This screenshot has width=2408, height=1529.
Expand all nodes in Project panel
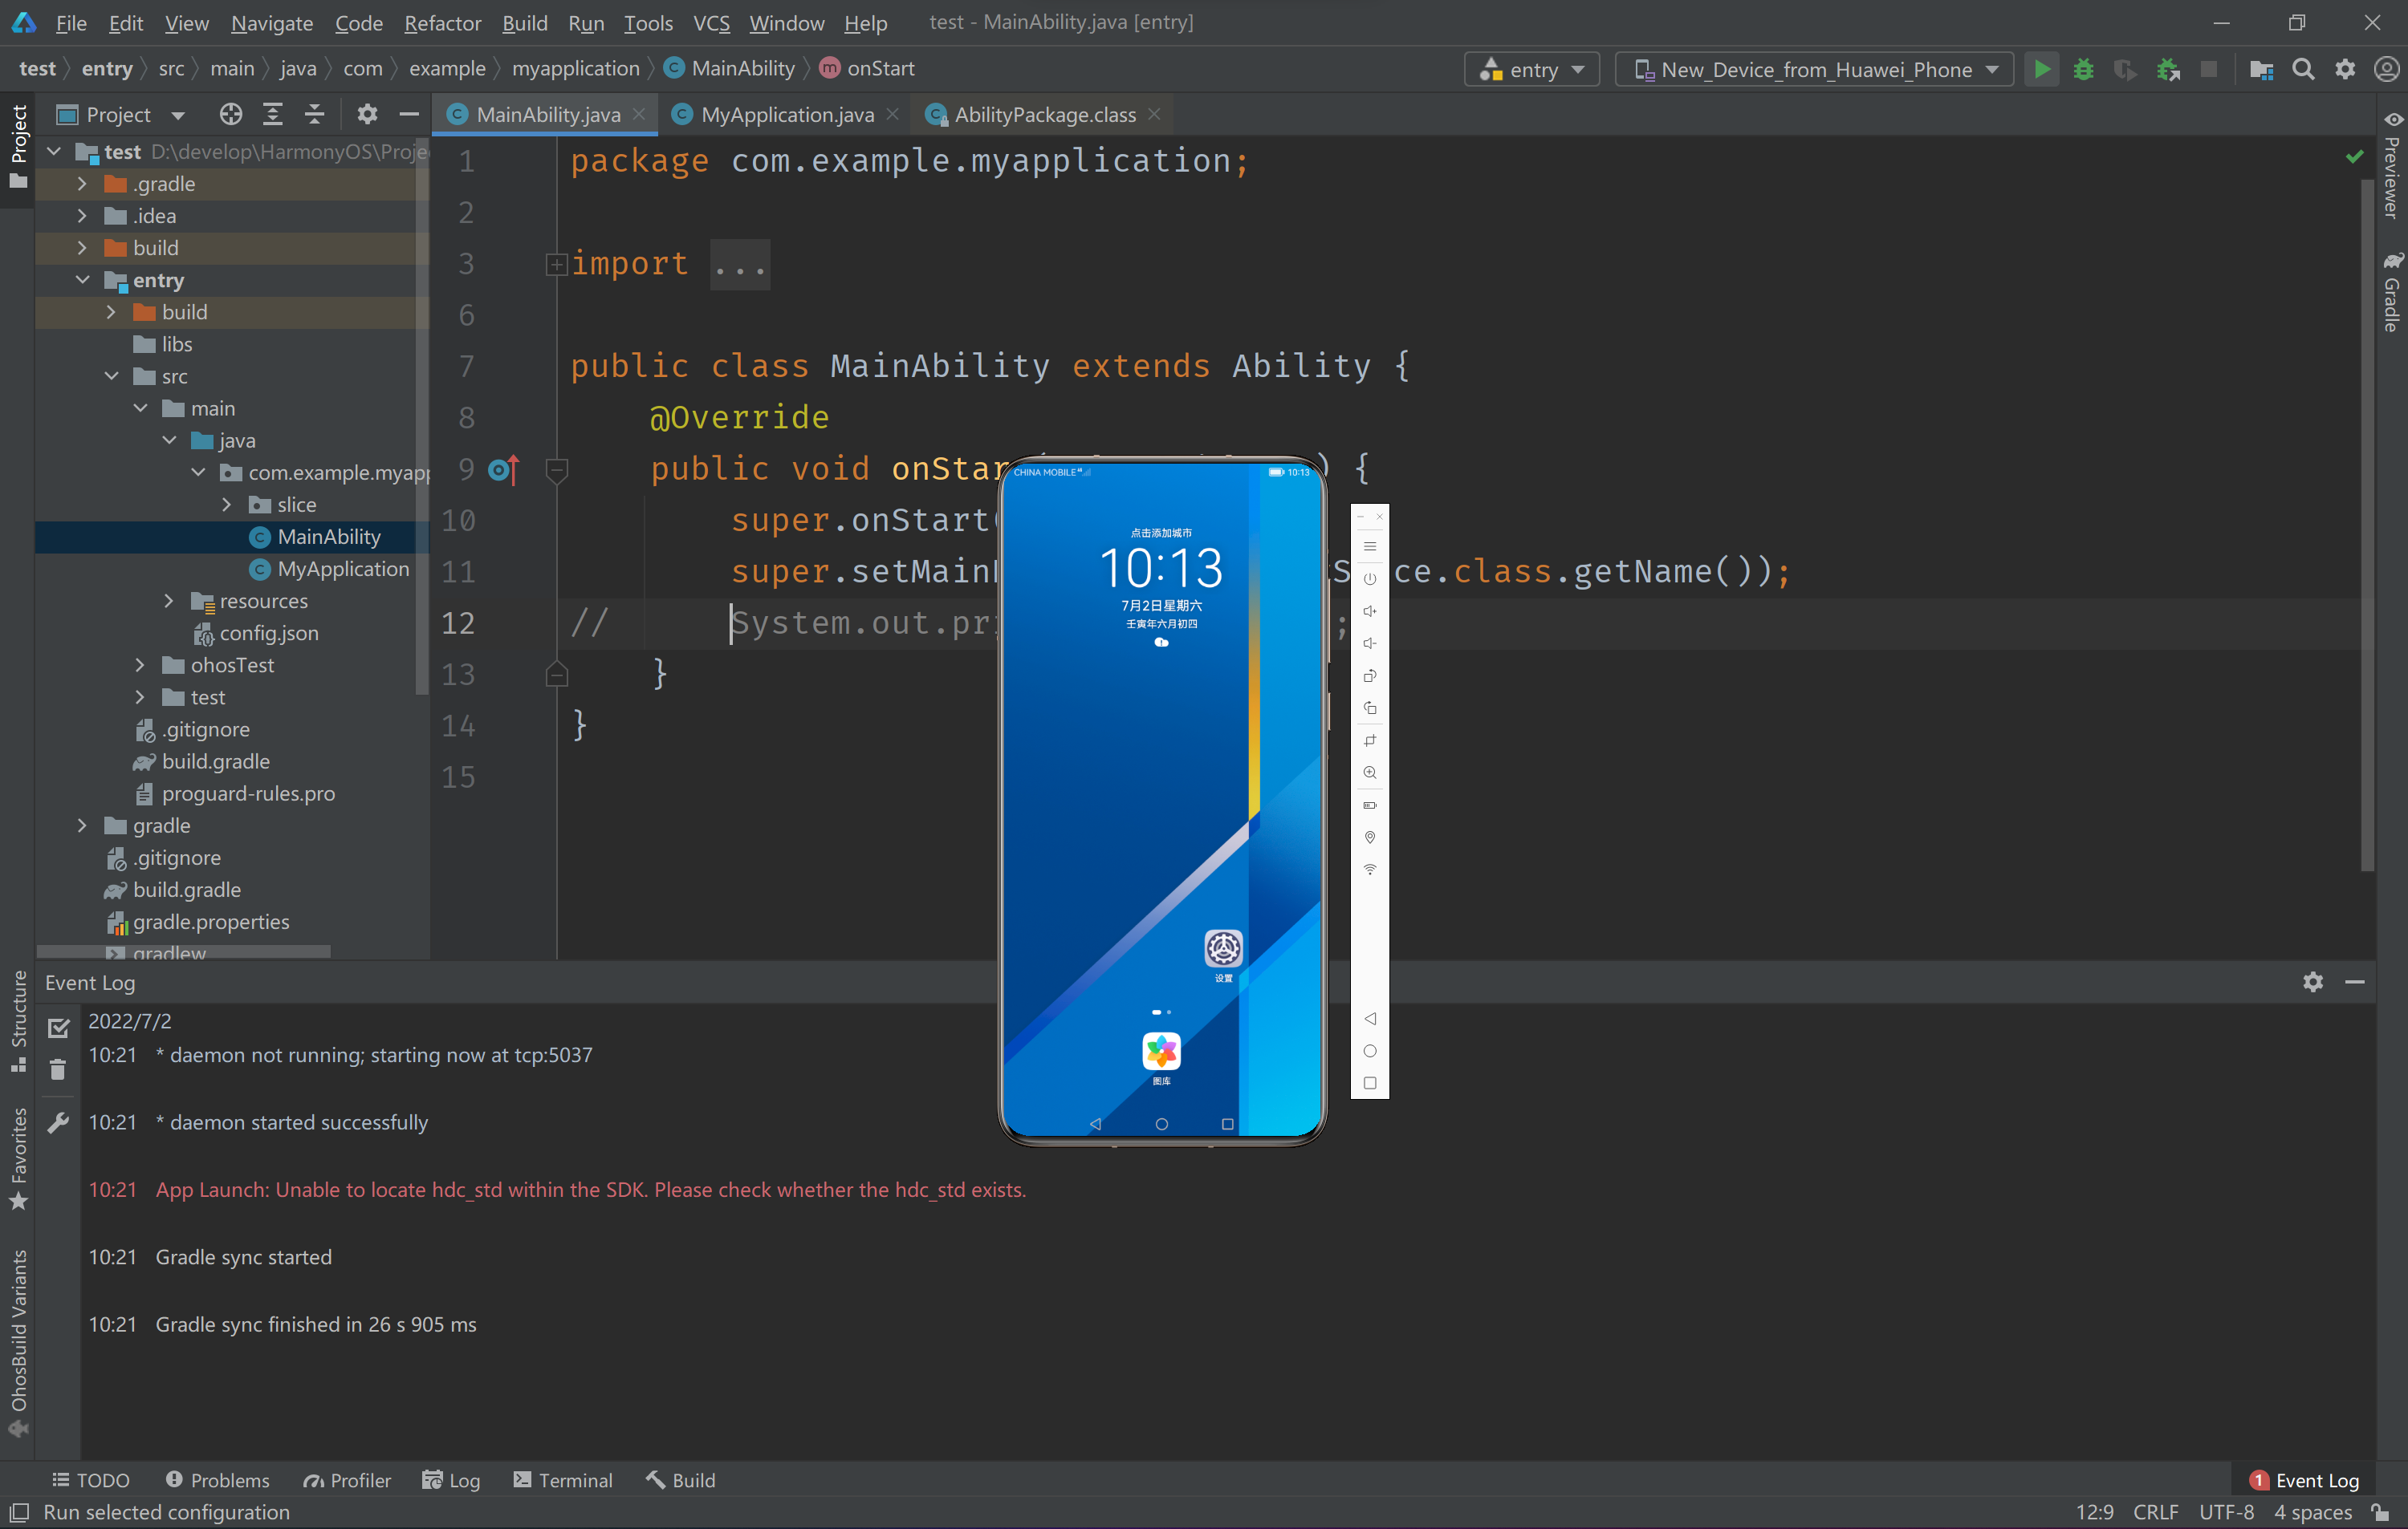tap(272, 115)
